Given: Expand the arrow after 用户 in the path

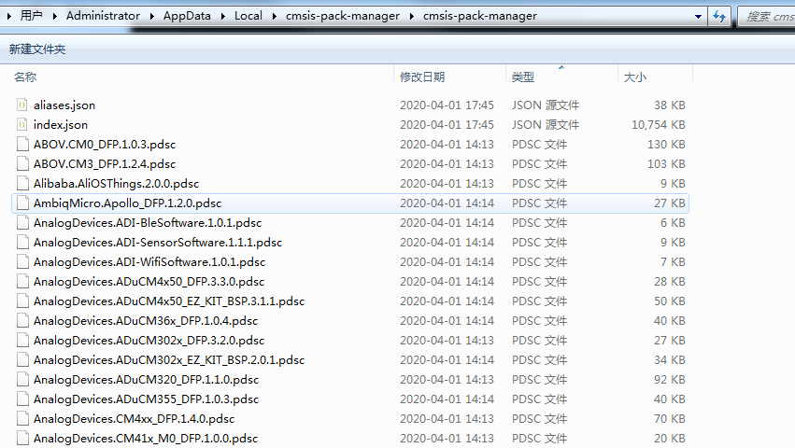Looking at the screenshot, I should (x=55, y=16).
